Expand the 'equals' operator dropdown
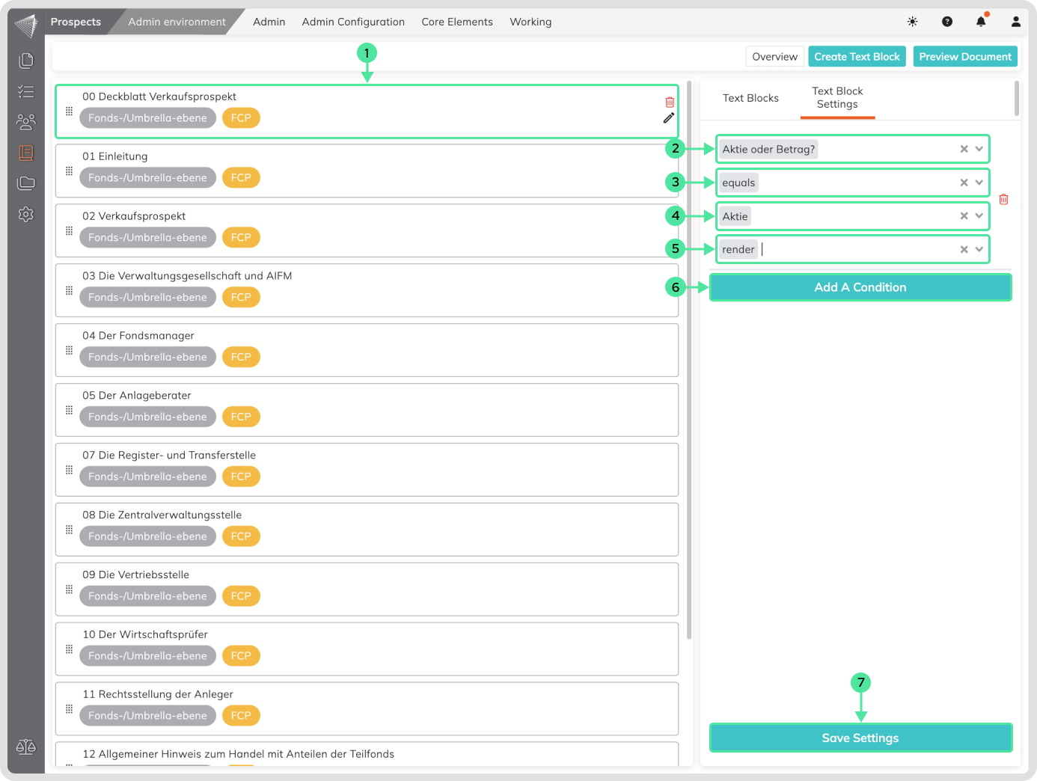Viewport: 1037px width, 781px height. tap(979, 183)
